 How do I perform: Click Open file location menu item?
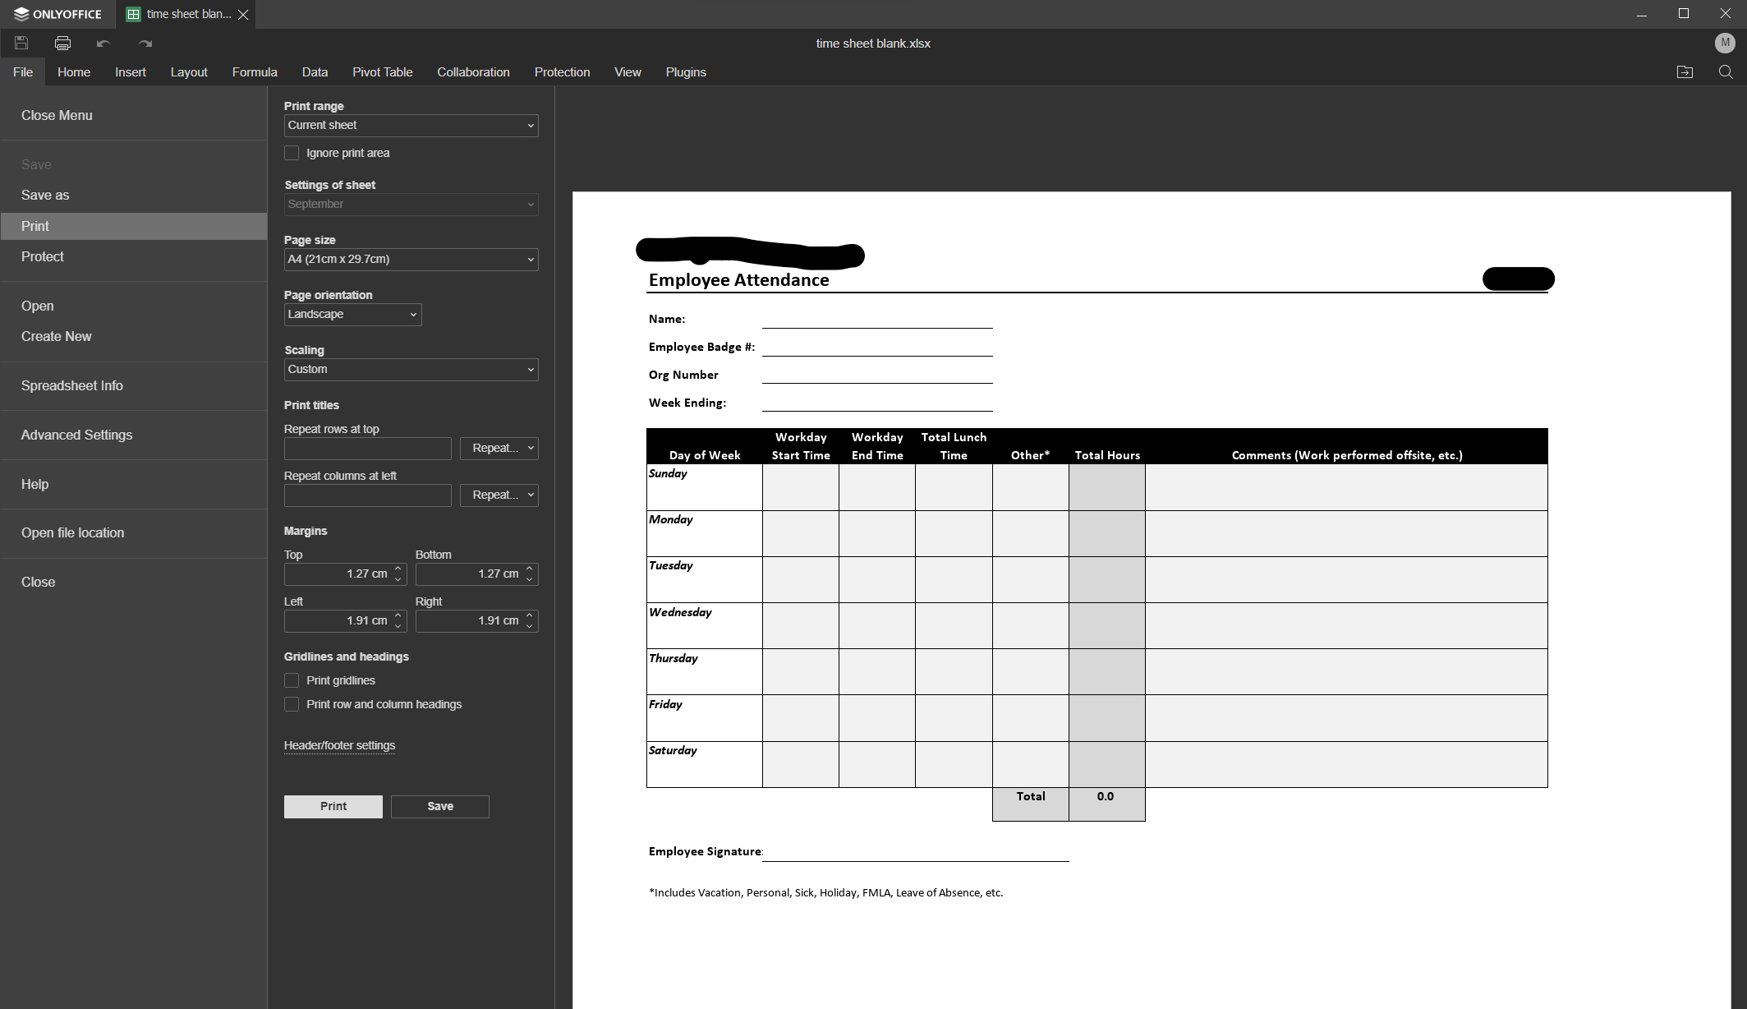tap(134, 532)
